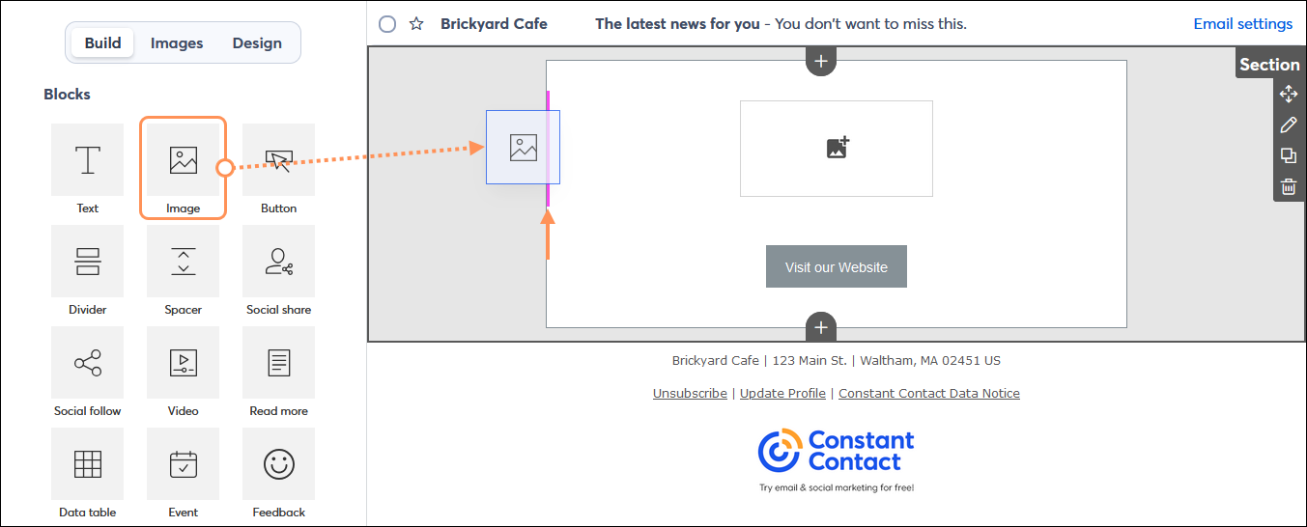Open Email settings link
The image size is (1307, 527).
(1242, 24)
